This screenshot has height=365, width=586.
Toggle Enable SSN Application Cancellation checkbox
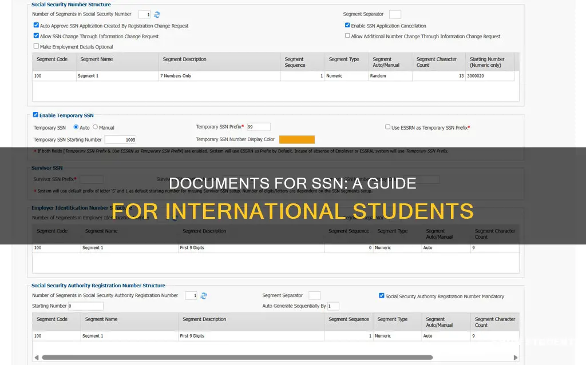coord(347,25)
